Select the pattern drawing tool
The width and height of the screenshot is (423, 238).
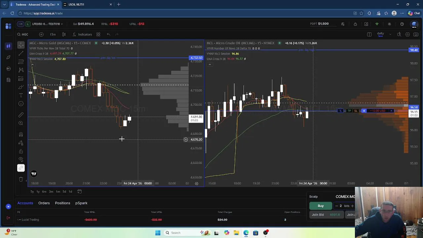(x=21, y=70)
